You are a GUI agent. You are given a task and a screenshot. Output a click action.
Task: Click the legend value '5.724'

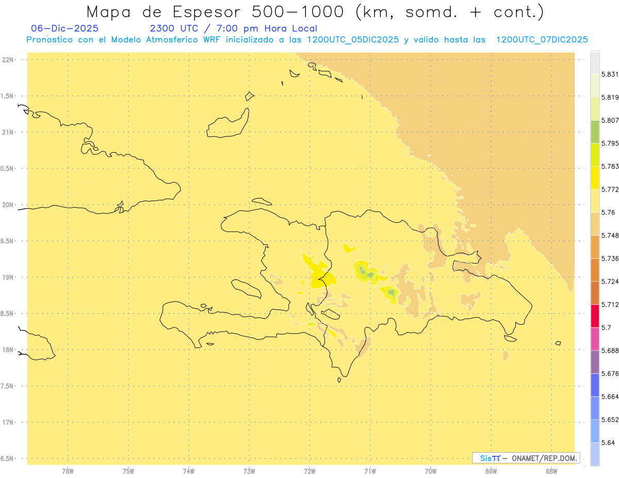click(610, 282)
